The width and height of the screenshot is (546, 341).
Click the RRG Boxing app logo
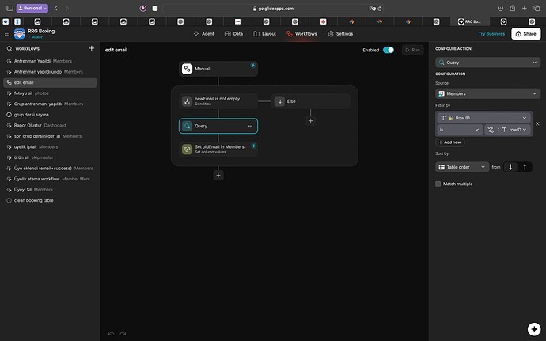19,34
